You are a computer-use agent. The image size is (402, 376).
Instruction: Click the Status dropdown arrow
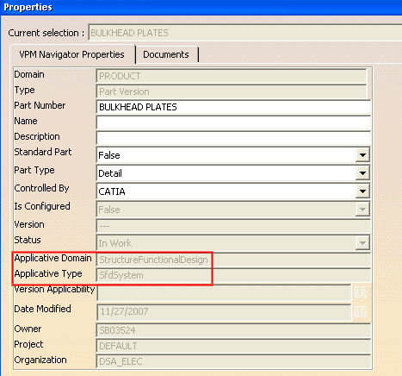tap(362, 243)
